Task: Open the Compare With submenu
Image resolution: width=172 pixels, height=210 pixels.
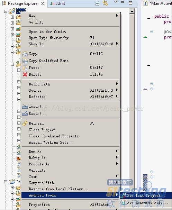Action: (x=71, y=183)
